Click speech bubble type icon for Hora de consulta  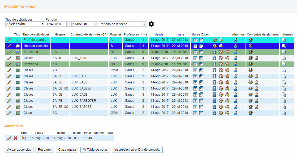pos(18,46)
